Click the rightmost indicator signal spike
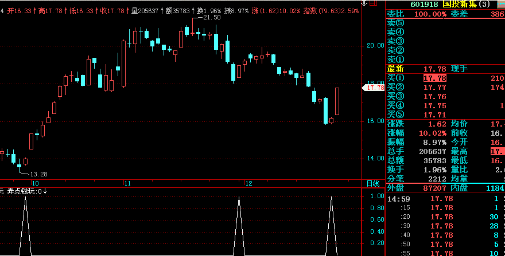Image resolution: width=505 pixels, height=256 pixels. (331, 223)
